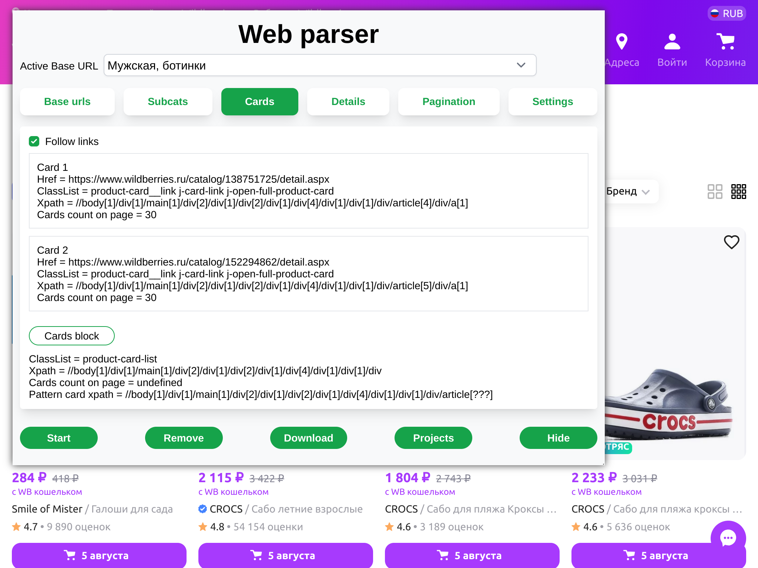Click the Projects icon button

[x=433, y=438]
